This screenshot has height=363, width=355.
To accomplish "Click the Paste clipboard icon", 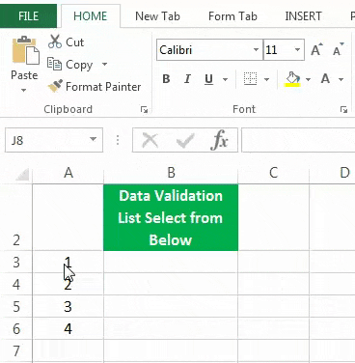I will click(25, 50).
